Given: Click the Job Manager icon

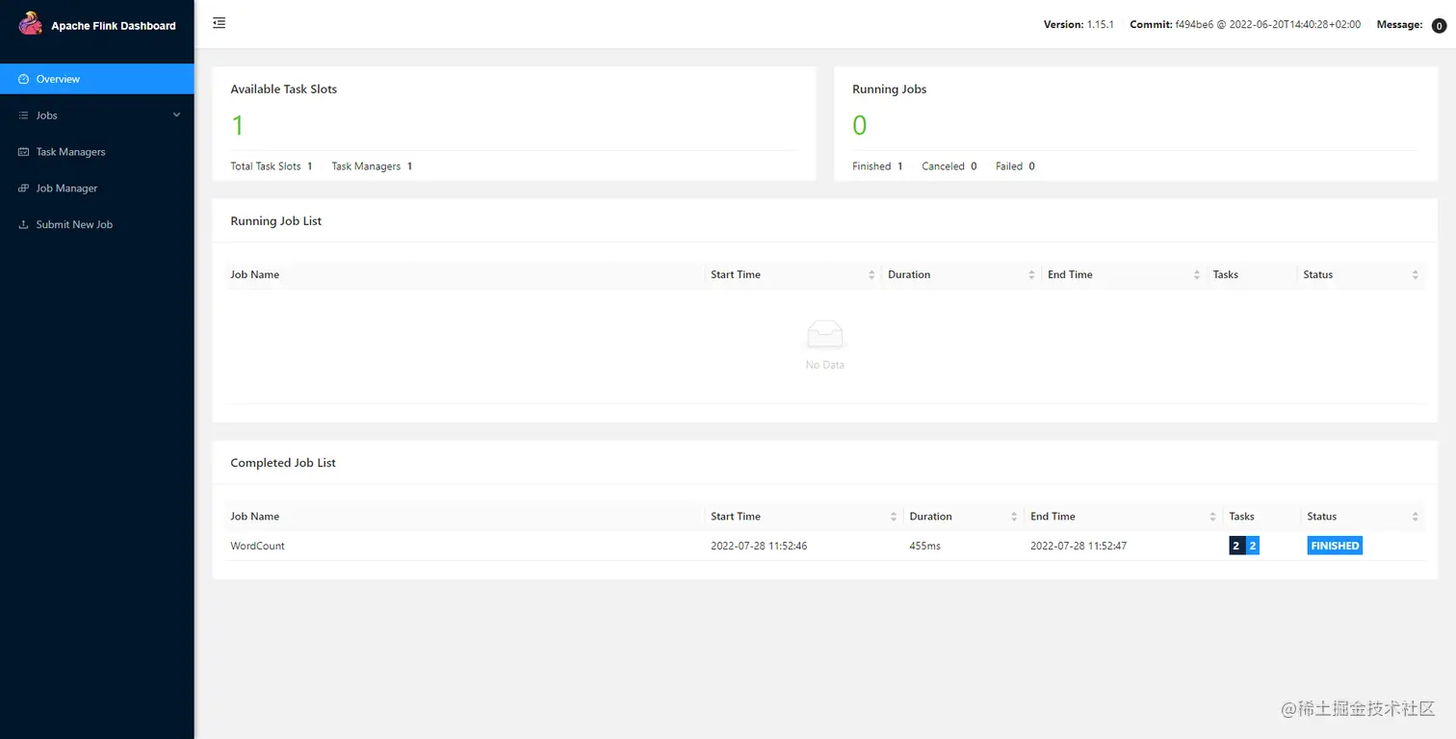Looking at the screenshot, I should click(24, 189).
